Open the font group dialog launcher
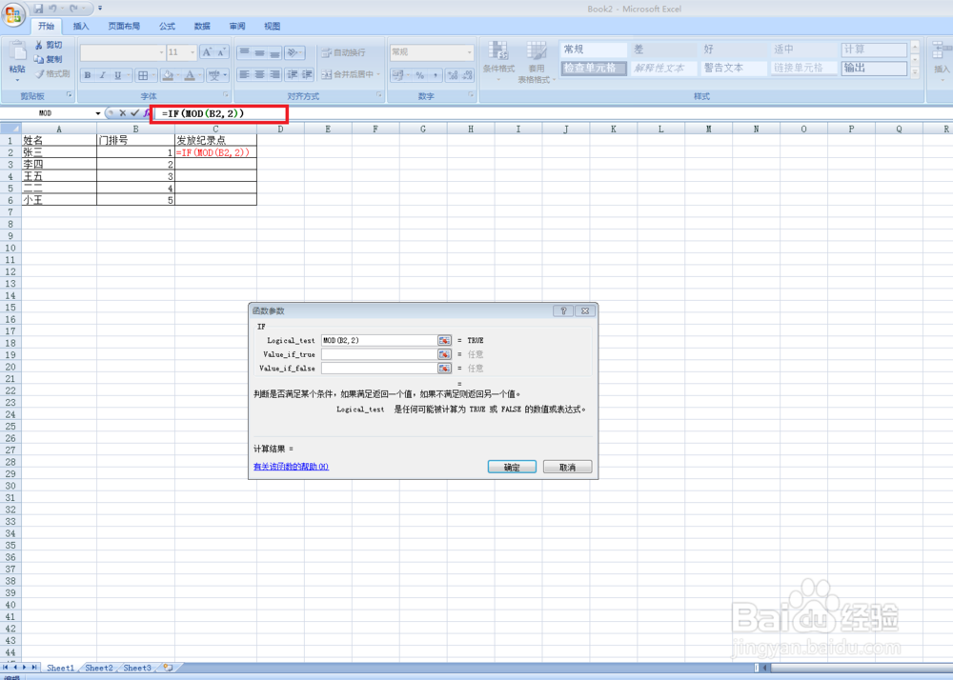 (x=226, y=95)
